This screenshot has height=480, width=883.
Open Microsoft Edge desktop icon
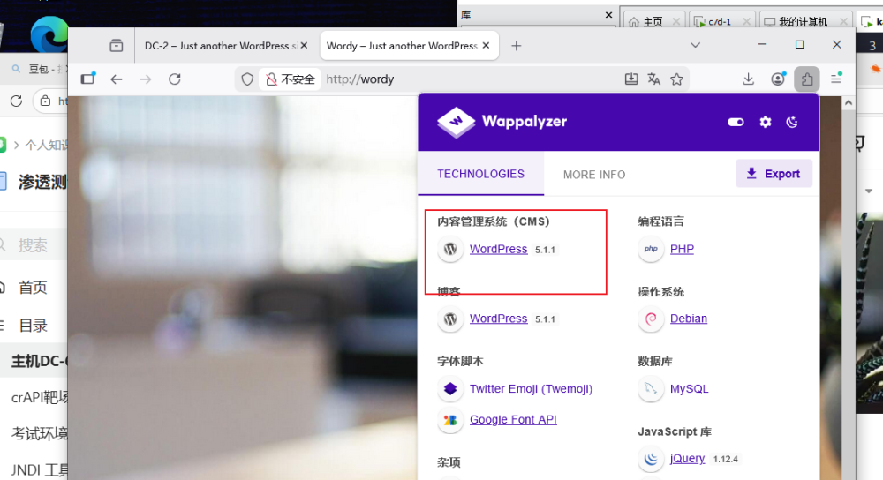tap(49, 34)
